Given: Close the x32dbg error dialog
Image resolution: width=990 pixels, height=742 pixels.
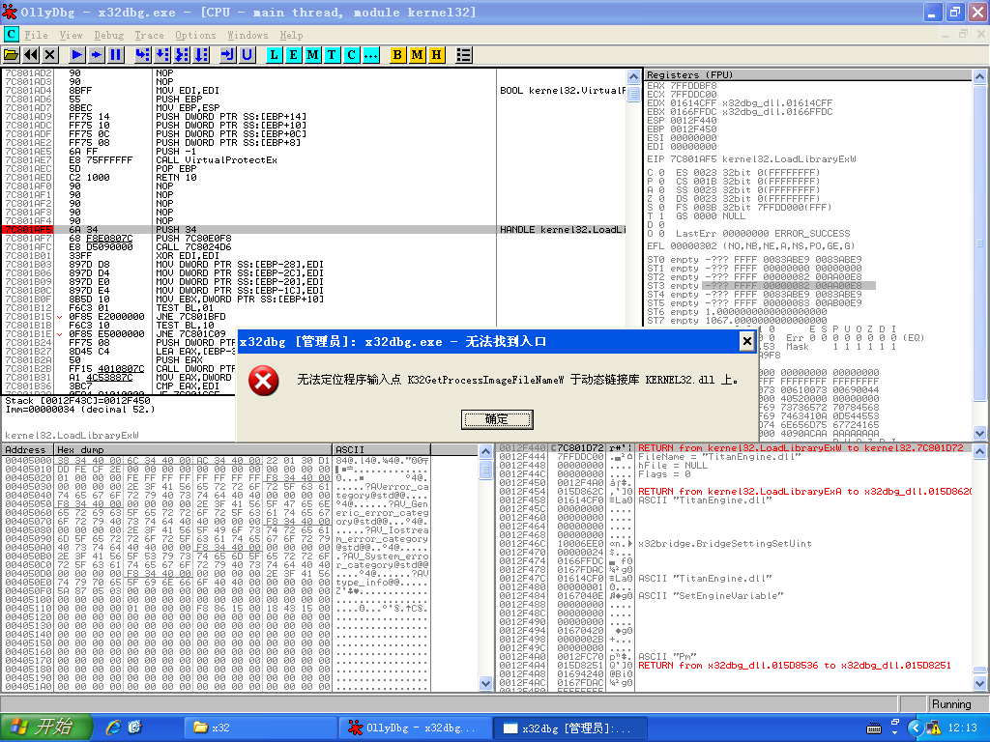Looking at the screenshot, I should point(746,341).
